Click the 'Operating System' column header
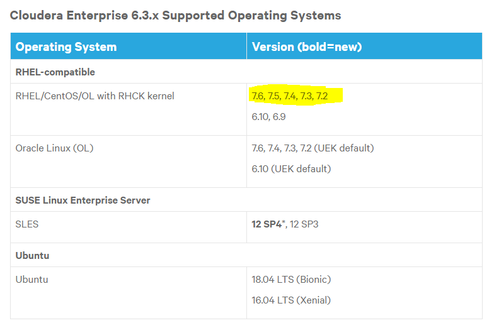The height and width of the screenshot is (323, 494). click(x=129, y=47)
